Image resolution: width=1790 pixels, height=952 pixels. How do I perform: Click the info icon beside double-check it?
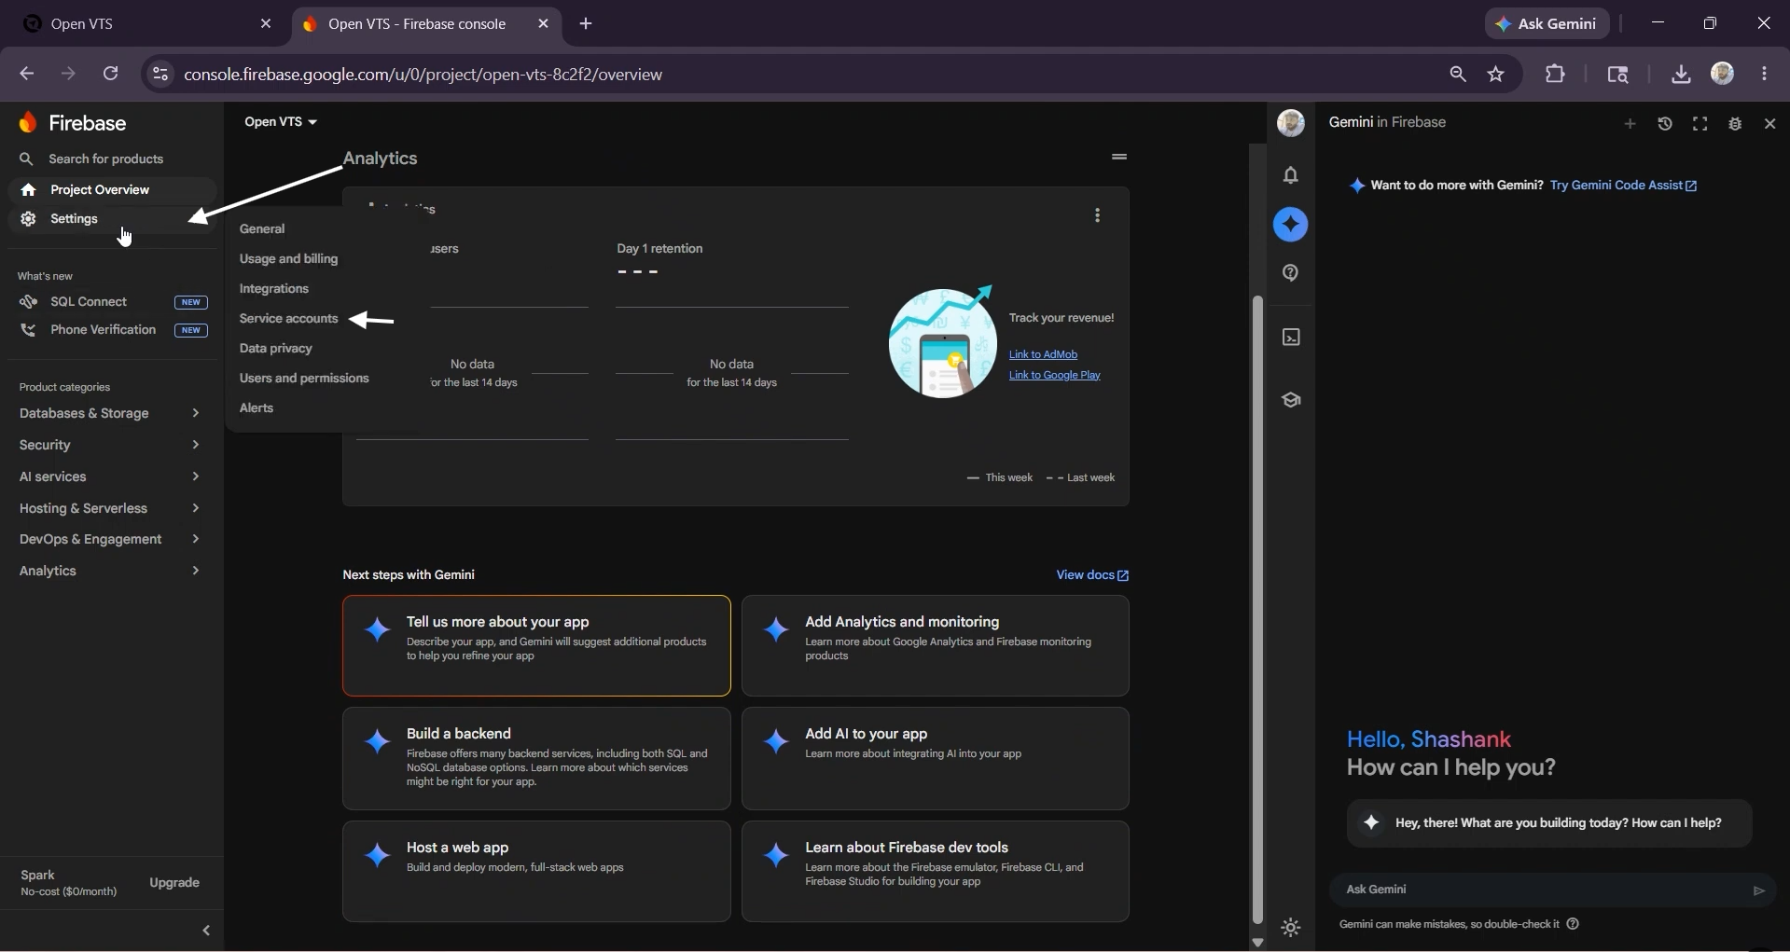coord(1573,924)
